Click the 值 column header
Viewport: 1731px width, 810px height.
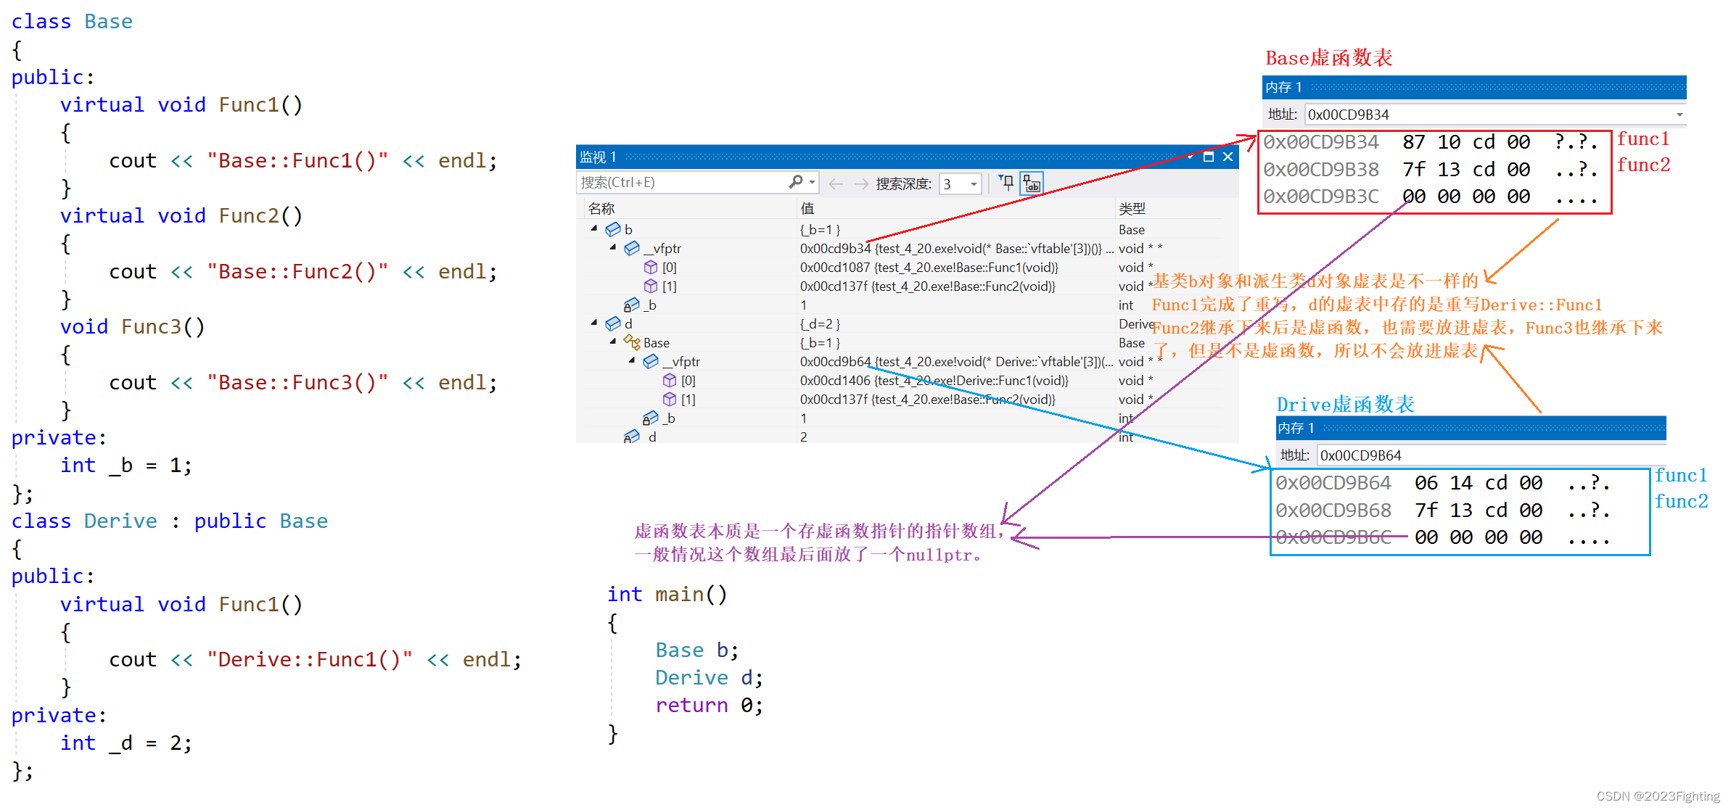click(807, 209)
